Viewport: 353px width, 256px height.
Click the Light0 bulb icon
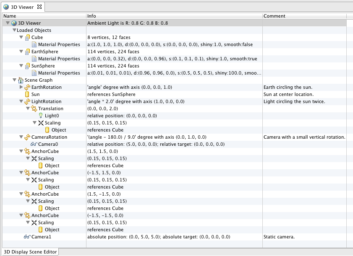(41, 116)
